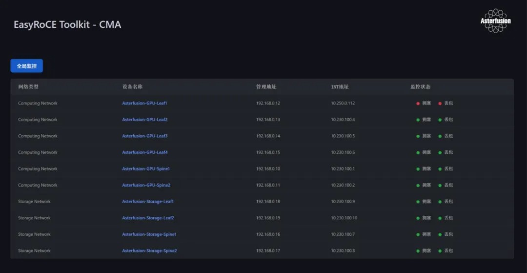
Task: Open the Asterfusion-GPU-Spine2 device link
Action: click(x=146, y=185)
